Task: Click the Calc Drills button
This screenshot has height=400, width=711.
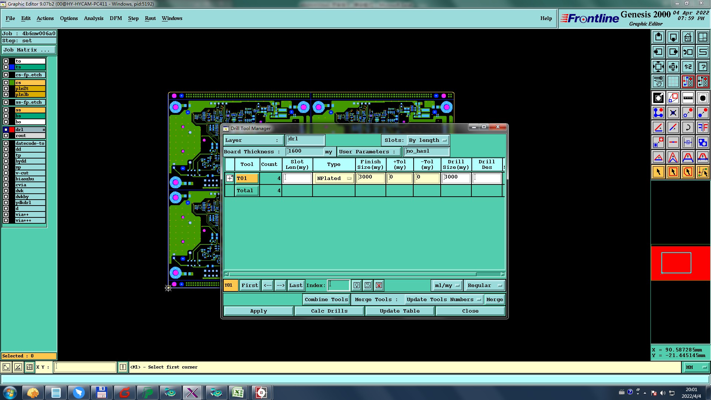Action: (x=329, y=311)
